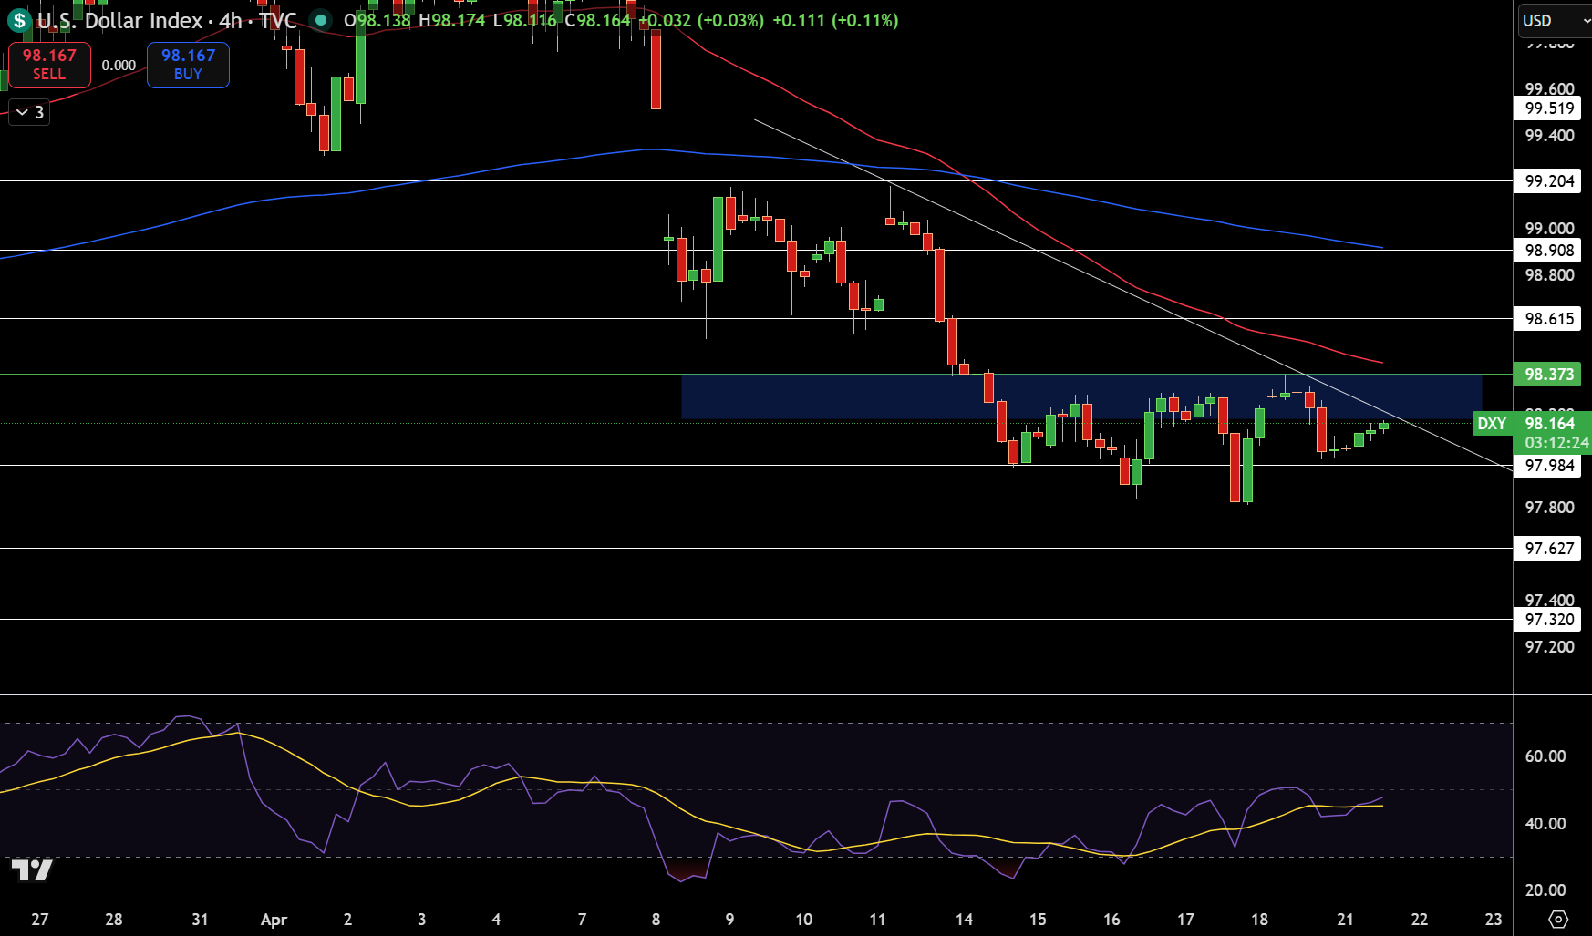Click the red 98.167 SELL button
Screen dimensions: 1592x936
tap(49, 65)
